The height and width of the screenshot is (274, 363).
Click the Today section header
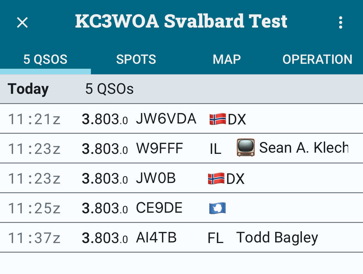click(28, 89)
